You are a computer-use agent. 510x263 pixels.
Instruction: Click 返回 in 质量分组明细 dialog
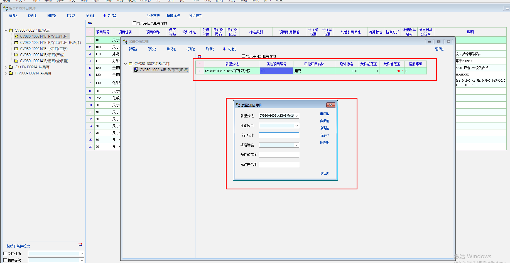coord(324,174)
